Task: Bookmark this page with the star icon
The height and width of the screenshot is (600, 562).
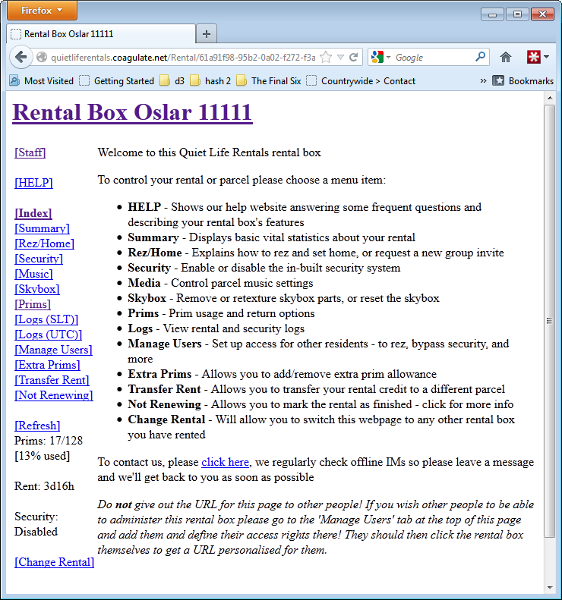Action: point(326,57)
